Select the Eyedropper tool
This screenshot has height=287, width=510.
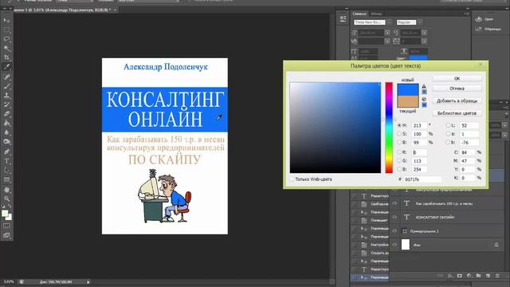coord(6,67)
